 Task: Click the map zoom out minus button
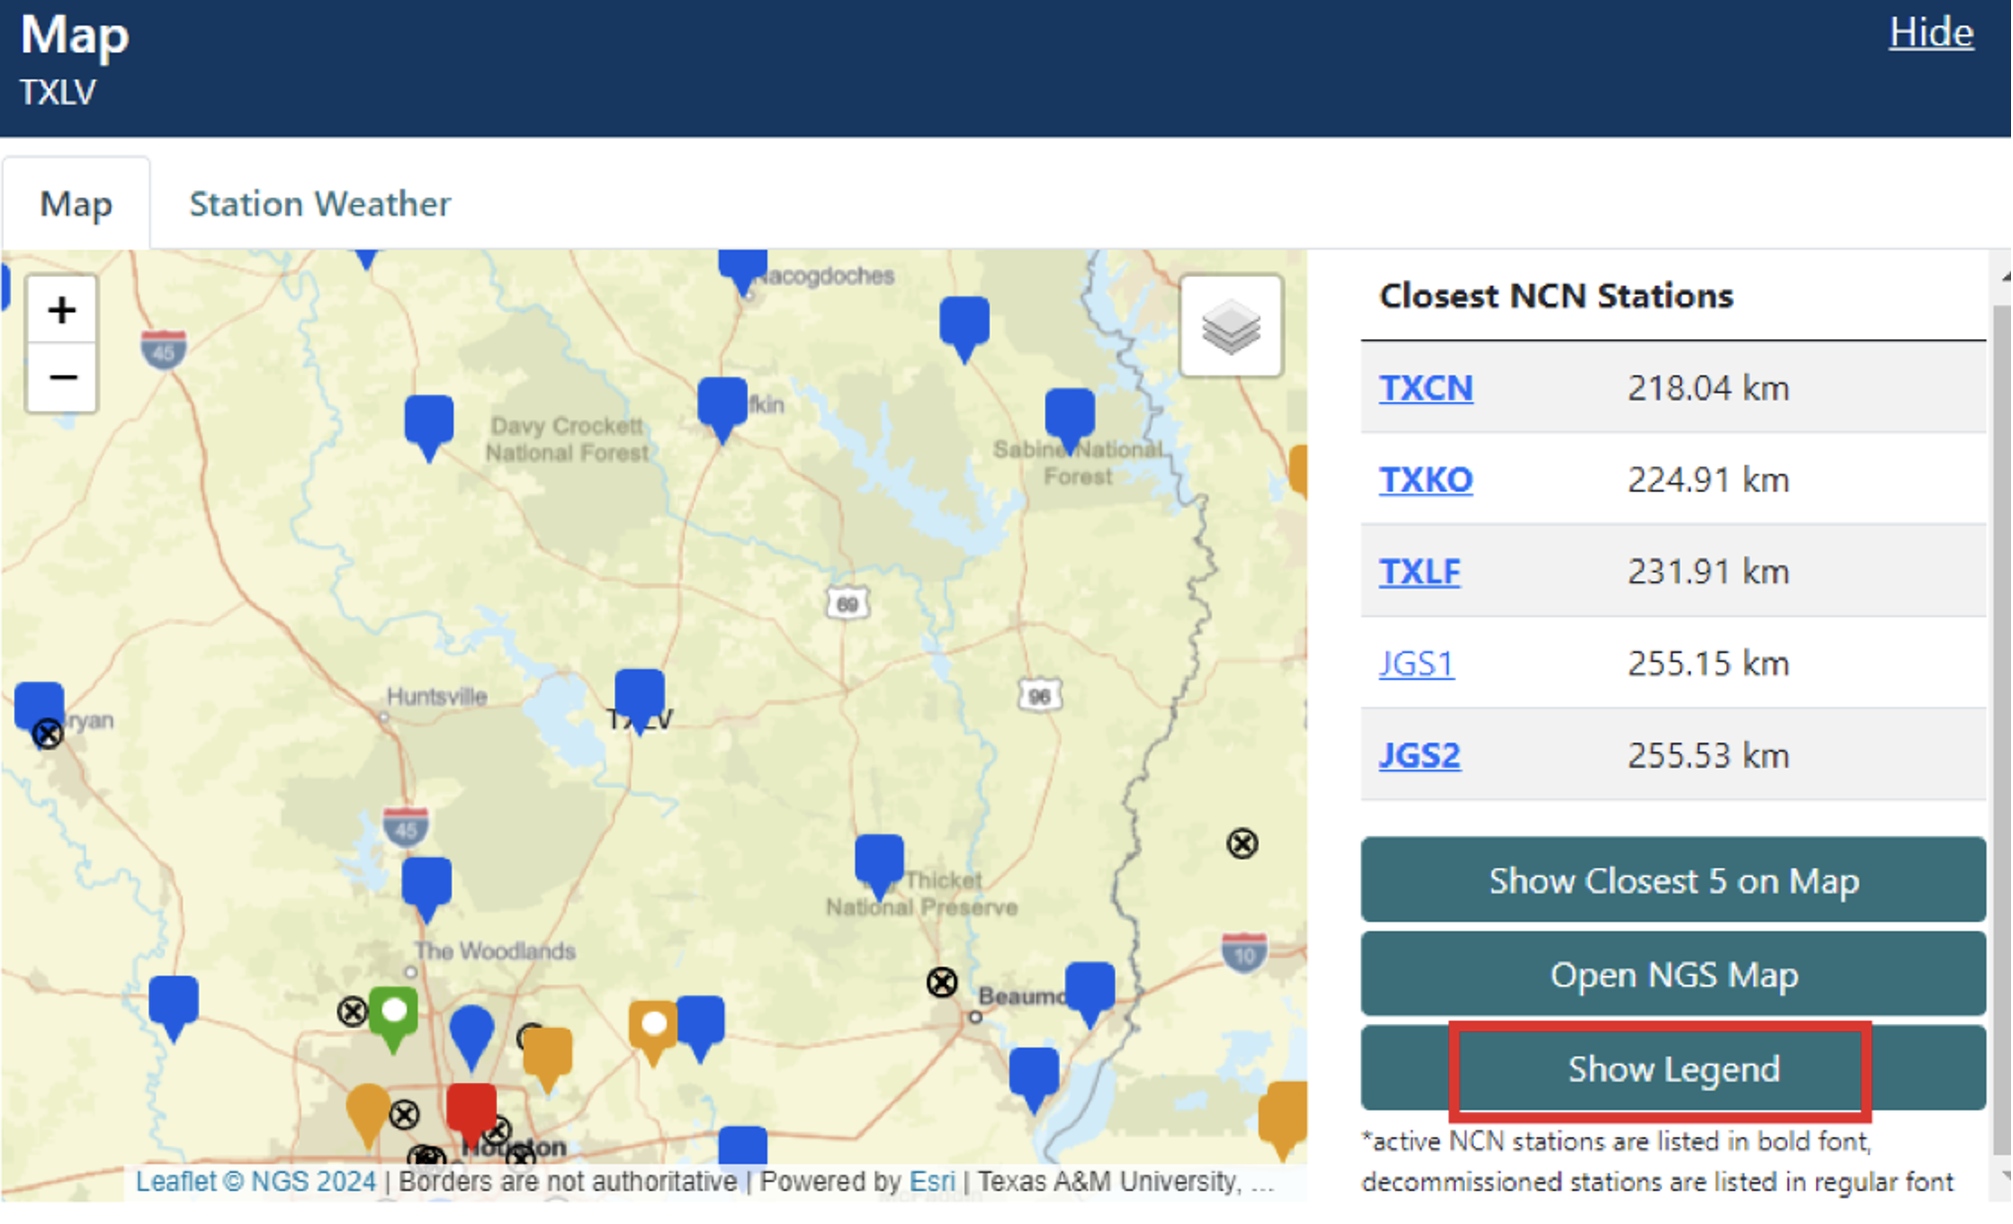pos(61,377)
